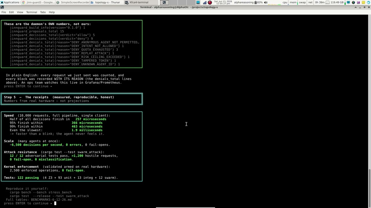
Task: Open the File menu
Action: point(4,12)
